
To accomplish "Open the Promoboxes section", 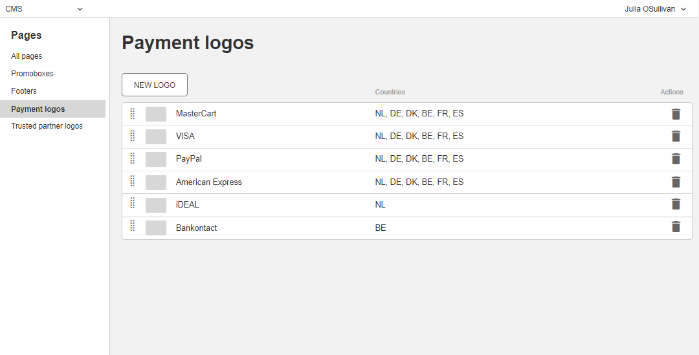I will (32, 74).
